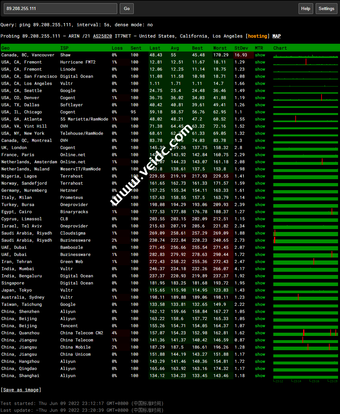Image resolution: width=340 pixels, height=414 pixels.
Task: Show MTR for Vancouver Shaw row
Action: point(260,55)
